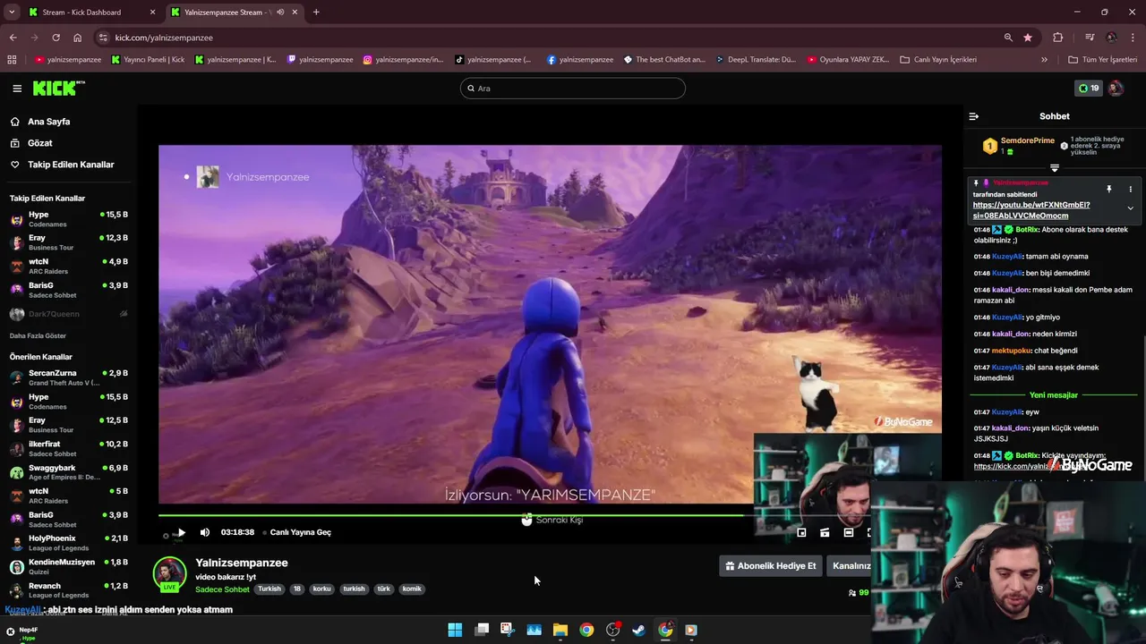Expand the pinned message chevron
The width and height of the screenshot is (1146, 644).
pos(1130,208)
